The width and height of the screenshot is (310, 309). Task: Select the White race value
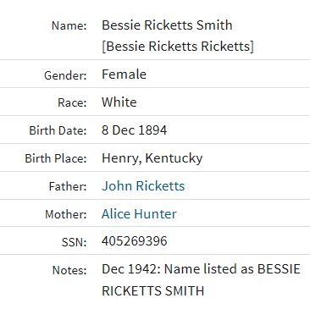[x=119, y=102]
